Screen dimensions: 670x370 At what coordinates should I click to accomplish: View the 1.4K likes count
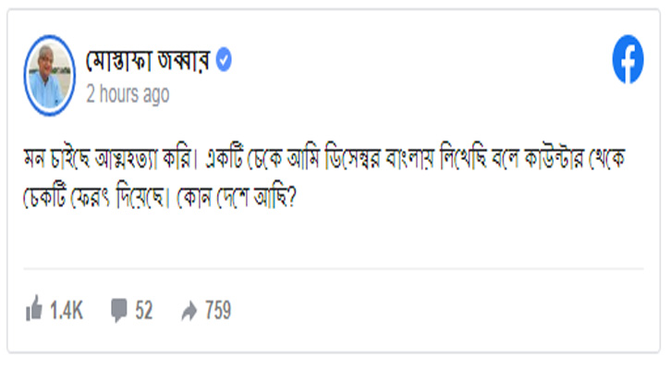[66, 311]
